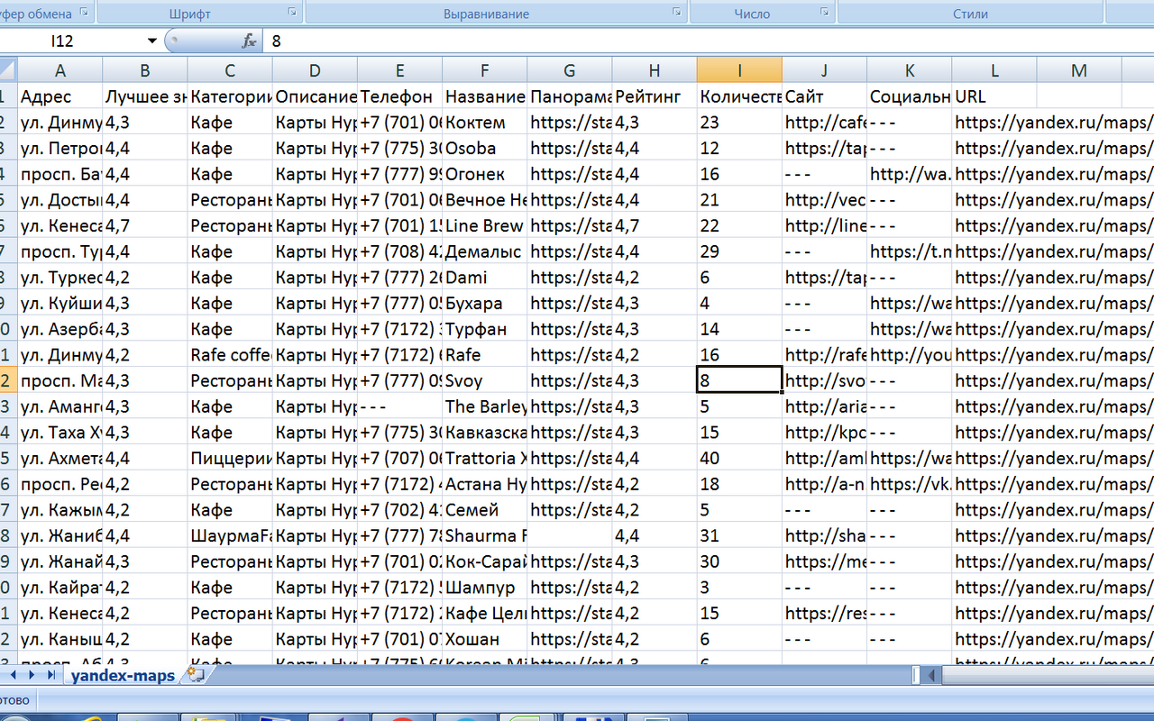Select column F header
Screen dimensions: 1154x721
(484, 71)
